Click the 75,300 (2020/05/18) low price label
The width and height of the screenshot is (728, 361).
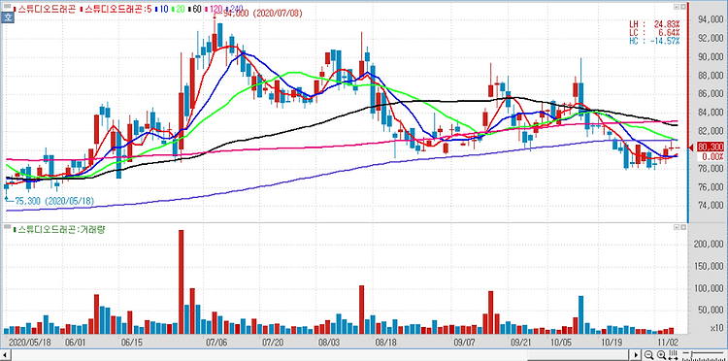click(54, 201)
